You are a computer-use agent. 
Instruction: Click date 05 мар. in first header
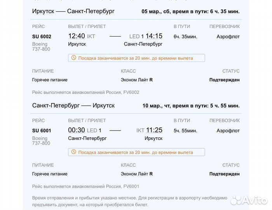[x=150, y=11]
